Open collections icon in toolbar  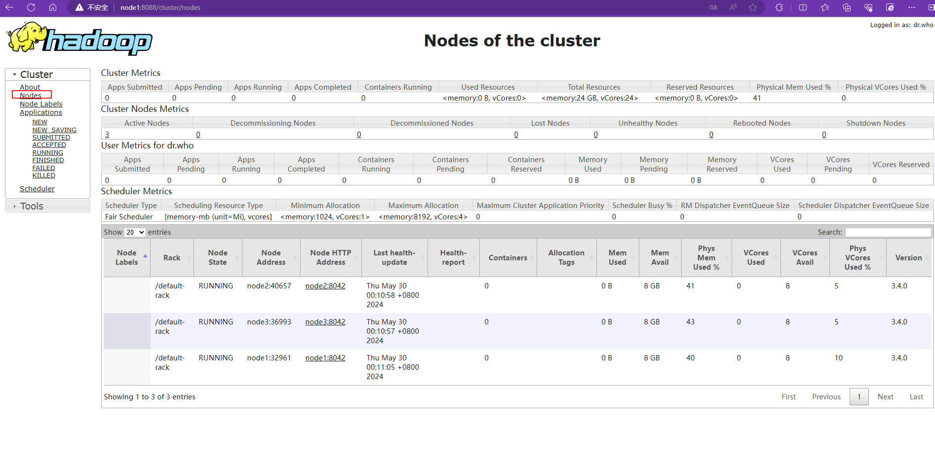(x=847, y=7)
